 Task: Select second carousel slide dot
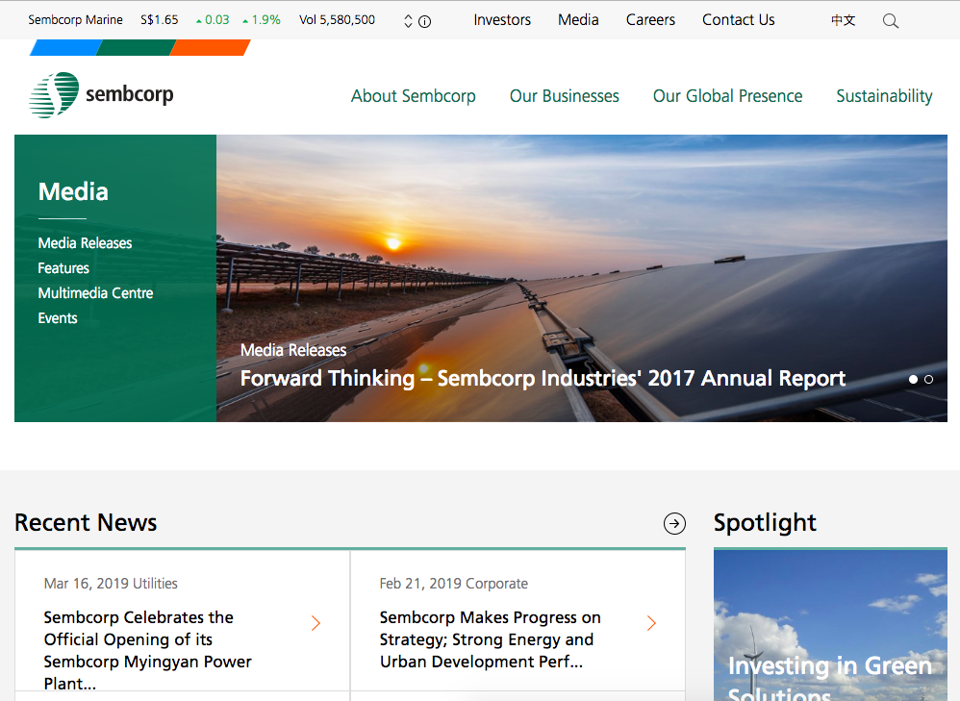(928, 380)
